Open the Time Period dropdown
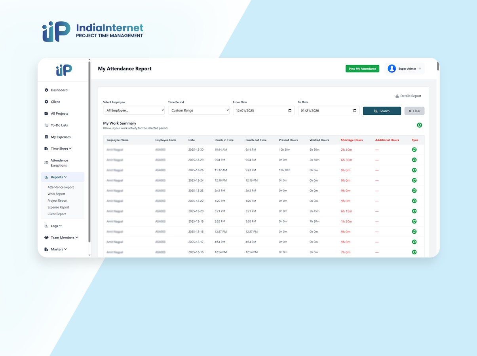Screen dimensions: 477x356 (199, 111)
